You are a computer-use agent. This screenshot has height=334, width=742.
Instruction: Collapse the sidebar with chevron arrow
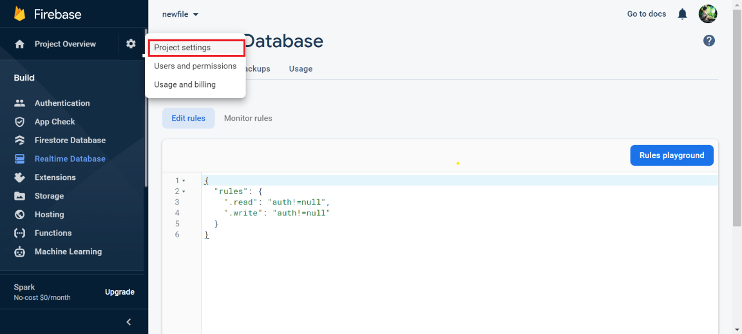pyautogui.click(x=128, y=322)
